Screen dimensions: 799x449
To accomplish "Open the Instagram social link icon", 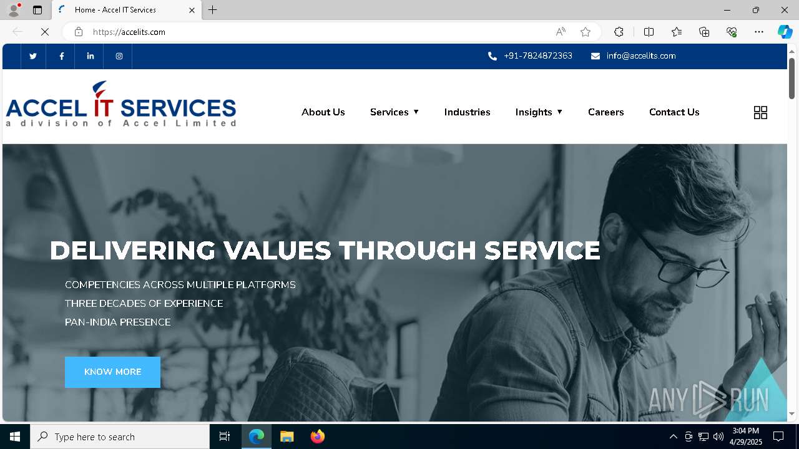I will pyautogui.click(x=119, y=56).
